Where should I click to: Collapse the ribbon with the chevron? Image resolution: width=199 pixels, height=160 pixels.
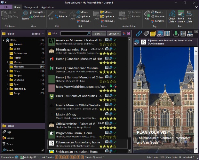(196, 7)
